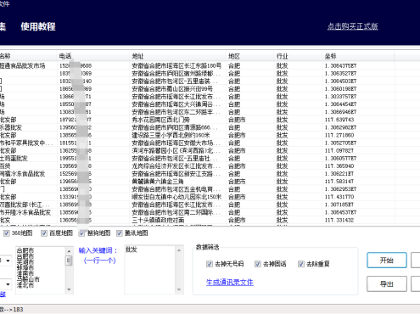Select address 顺发街白龙镇中心幼儿园东北150米
The height and width of the screenshot is (314, 420).
pyautogui.click(x=176, y=197)
